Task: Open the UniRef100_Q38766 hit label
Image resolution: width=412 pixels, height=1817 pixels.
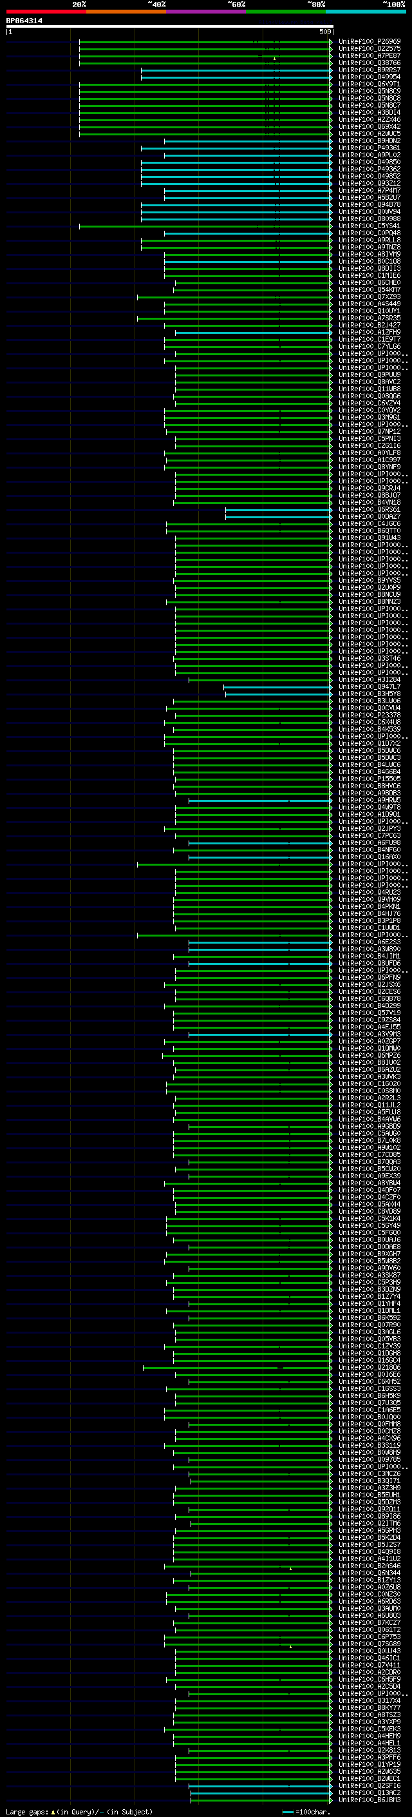Action: [x=370, y=63]
